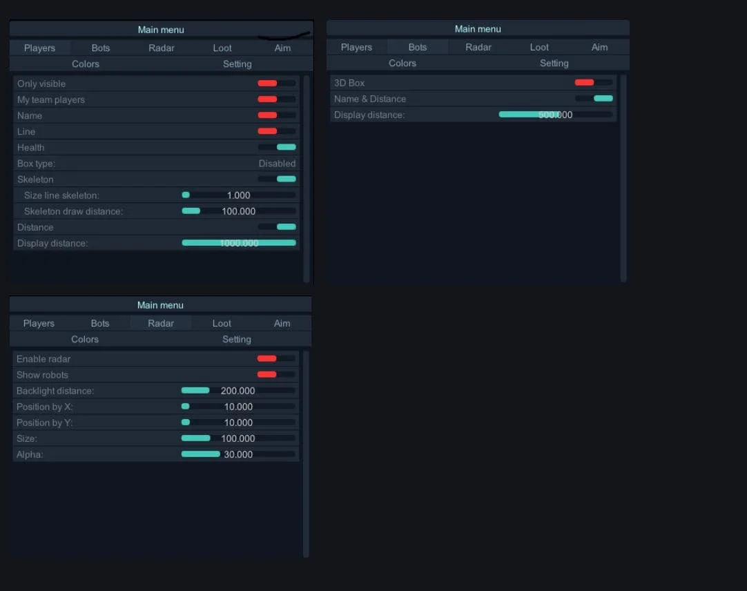Switch on the Enable radar toggle
Image resolution: width=747 pixels, height=591 pixels.
pos(275,359)
